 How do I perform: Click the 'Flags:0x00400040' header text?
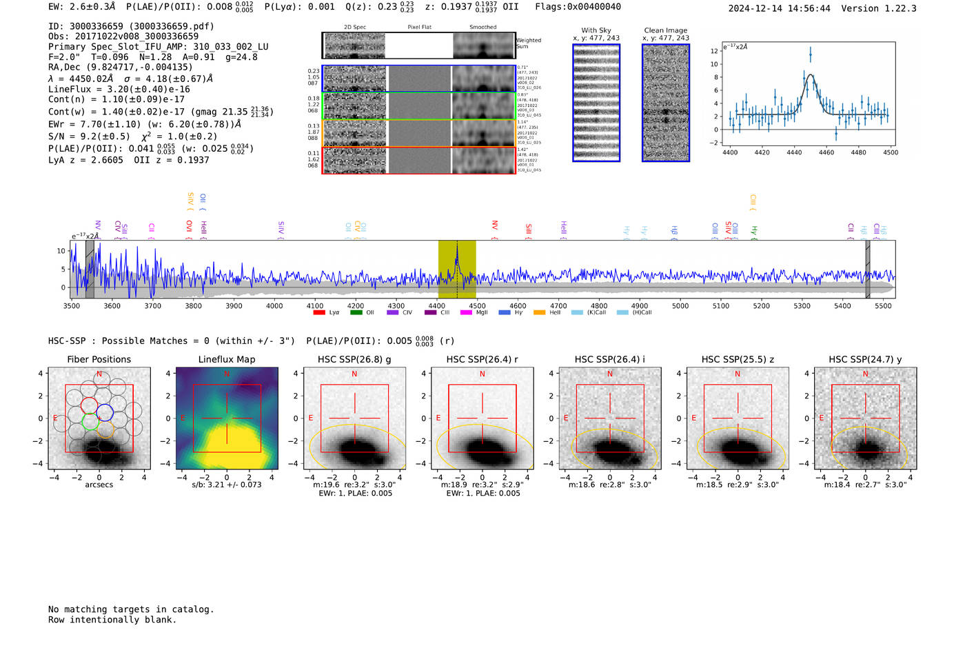[x=578, y=7]
